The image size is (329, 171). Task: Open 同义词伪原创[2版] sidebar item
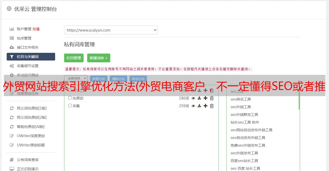pyautogui.click(x=32, y=117)
